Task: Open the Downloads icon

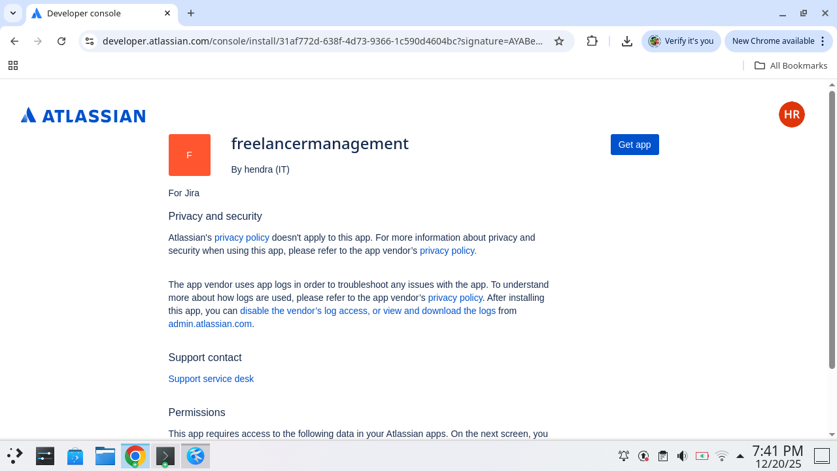Action: [x=626, y=41]
